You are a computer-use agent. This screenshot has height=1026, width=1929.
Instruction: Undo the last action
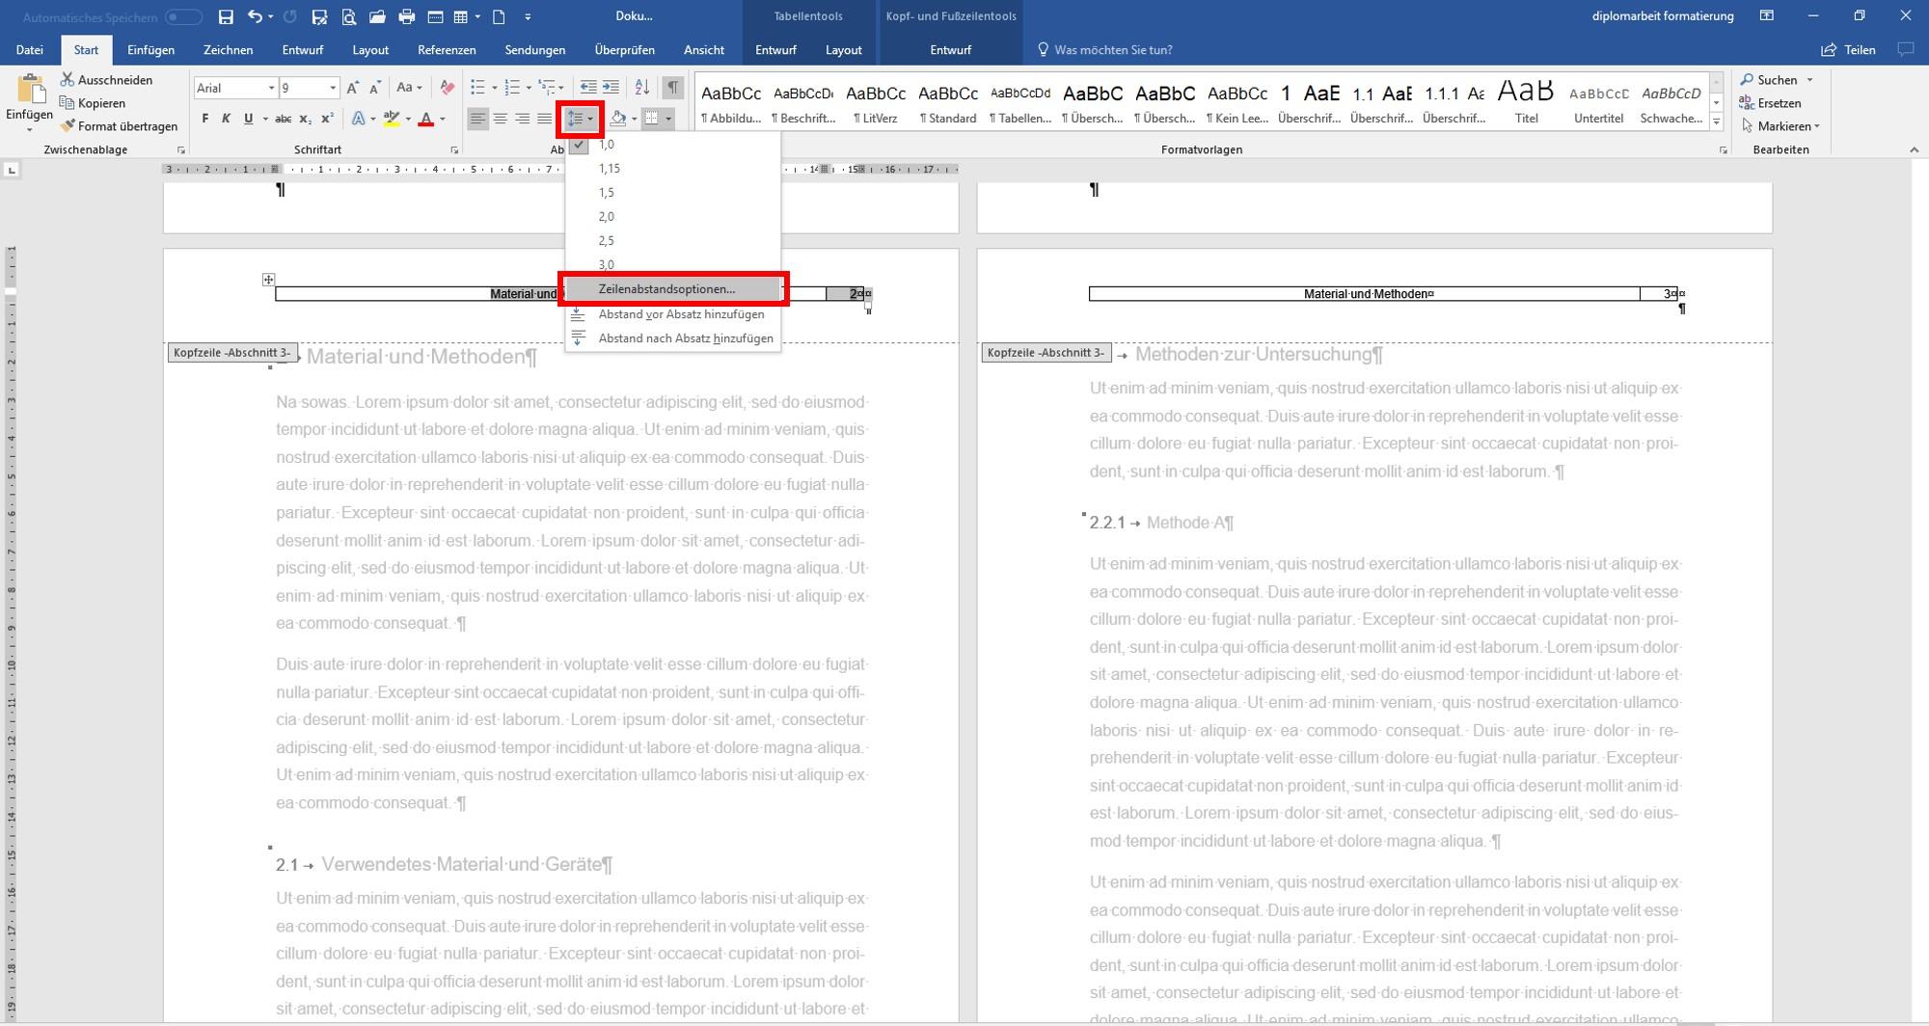click(x=255, y=16)
